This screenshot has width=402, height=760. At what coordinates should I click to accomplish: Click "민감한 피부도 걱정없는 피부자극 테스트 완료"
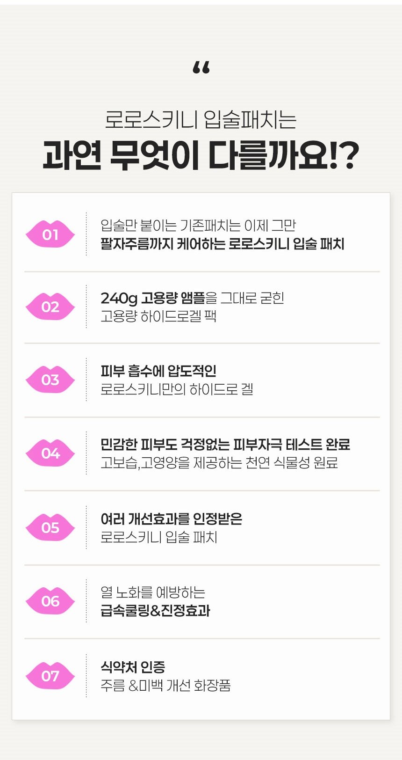(225, 444)
